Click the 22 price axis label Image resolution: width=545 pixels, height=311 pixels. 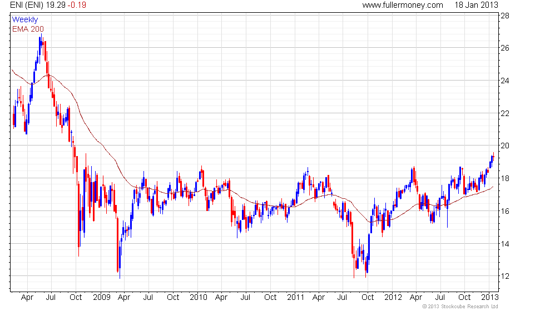(505, 113)
